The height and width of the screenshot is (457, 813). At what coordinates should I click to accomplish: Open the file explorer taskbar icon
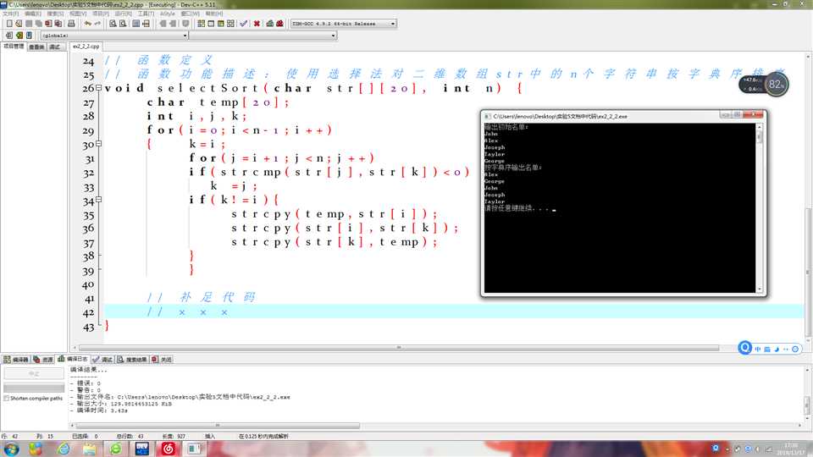click(x=89, y=449)
